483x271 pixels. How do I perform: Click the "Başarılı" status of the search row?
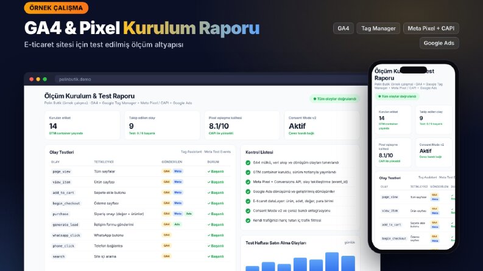[216, 256]
